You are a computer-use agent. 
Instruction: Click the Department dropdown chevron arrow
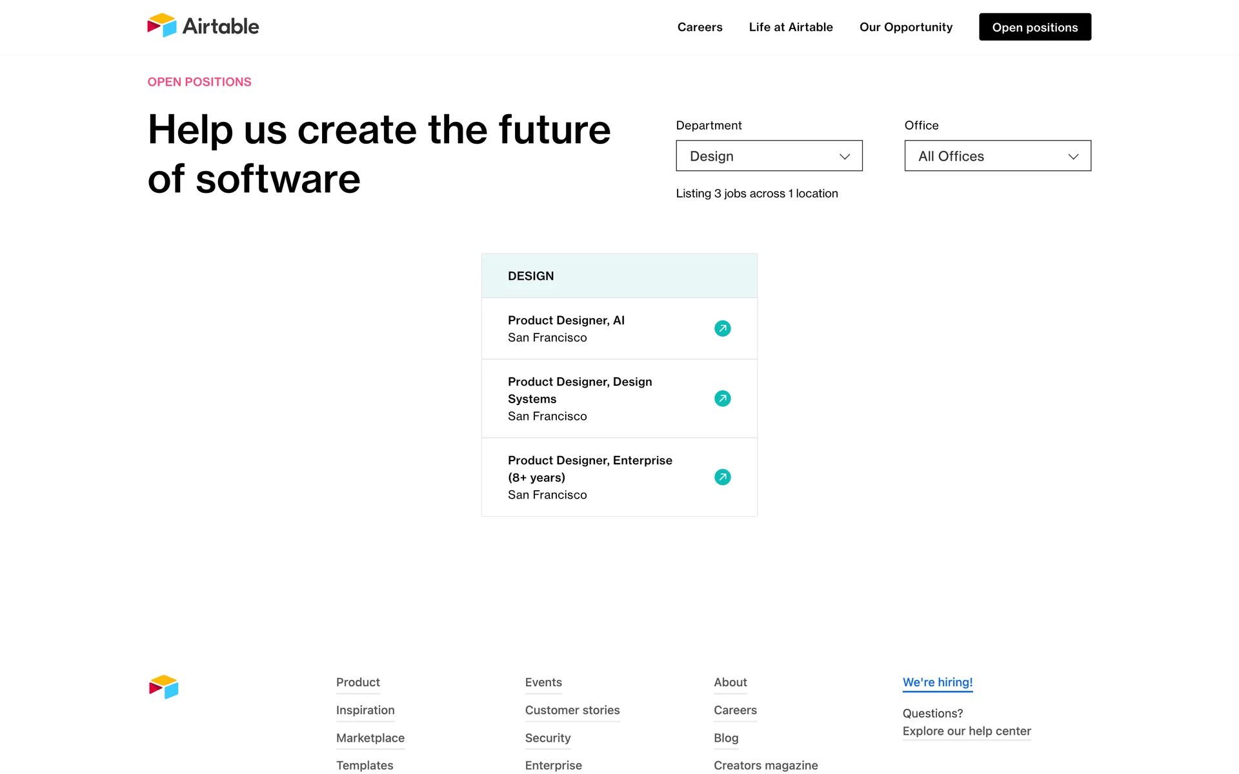click(844, 157)
